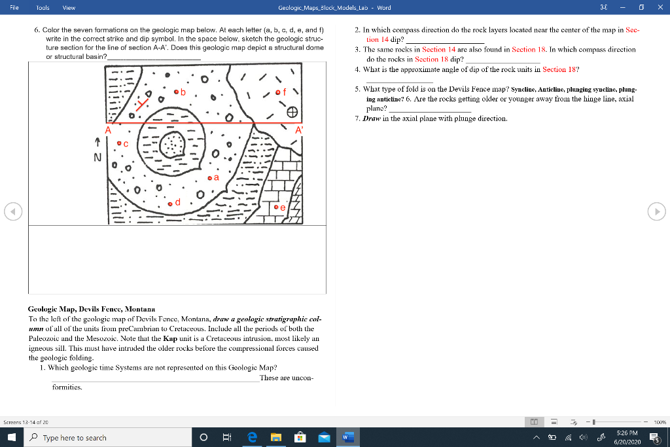Launch Microsoft Edge from the taskbar
Image resolution: width=670 pixels, height=447 pixels.
click(x=253, y=437)
